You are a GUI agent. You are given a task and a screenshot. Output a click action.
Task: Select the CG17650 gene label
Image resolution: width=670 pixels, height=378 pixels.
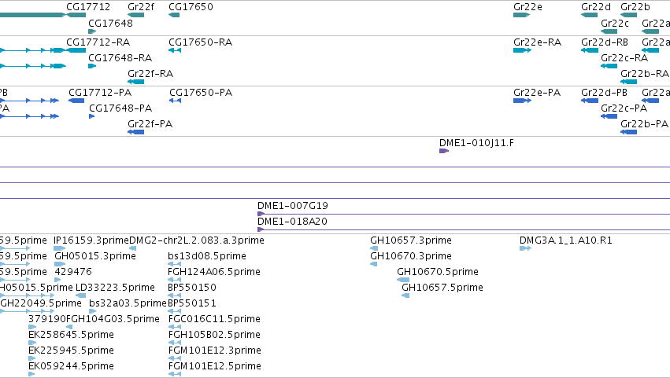pyautogui.click(x=191, y=7)
